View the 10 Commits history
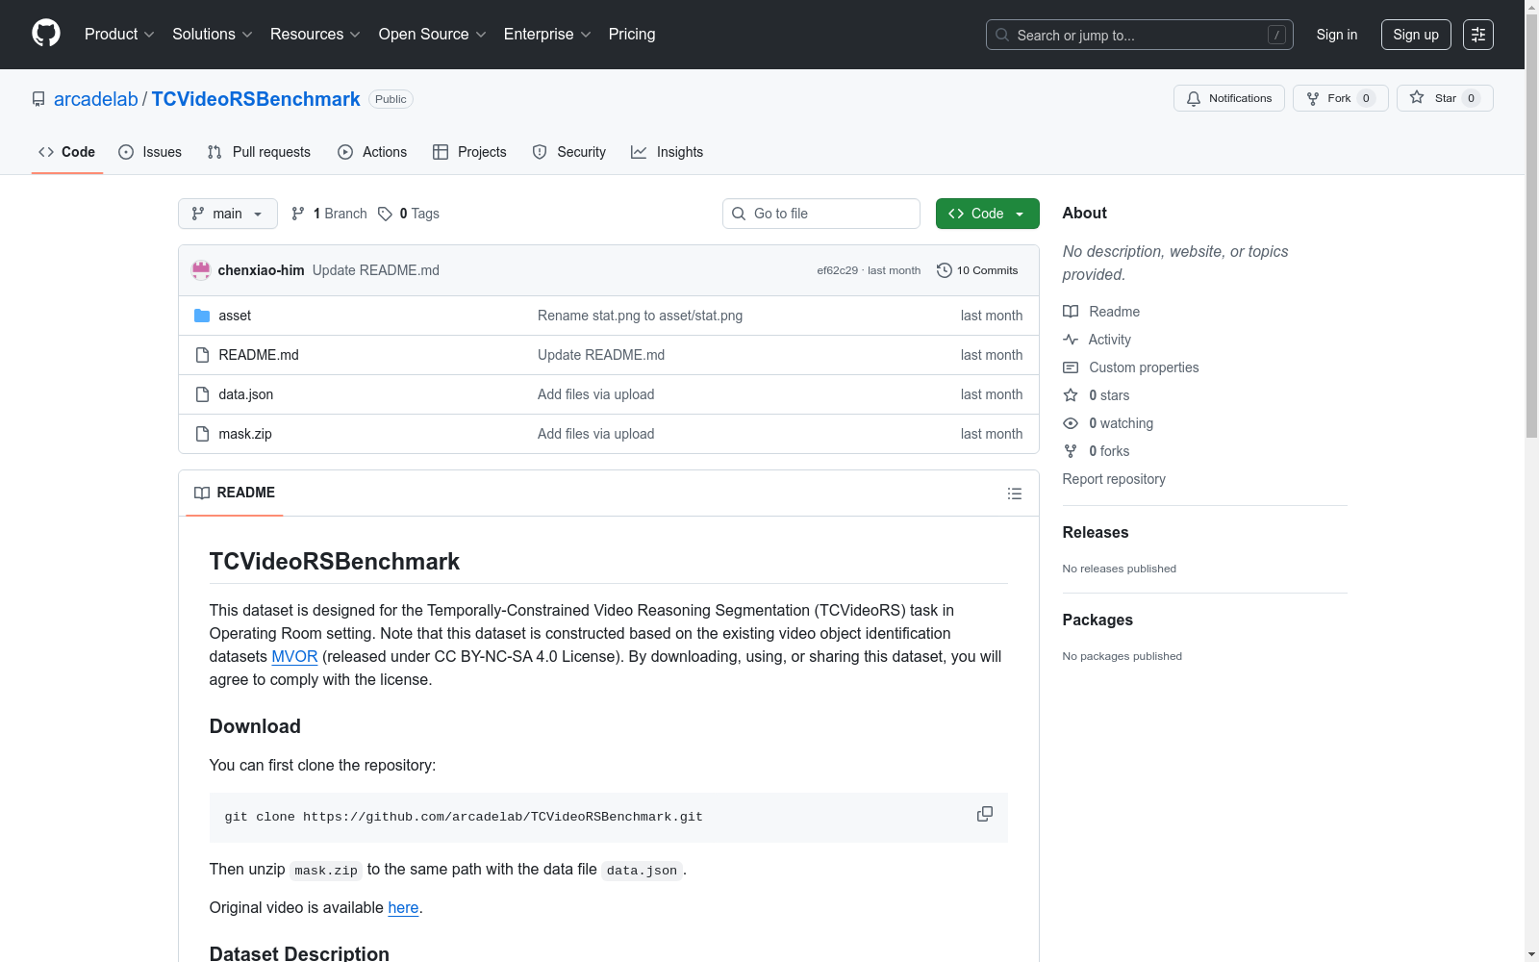Image resolution: width=1539 pixels, height=962 pixels. tap(977, 270)
